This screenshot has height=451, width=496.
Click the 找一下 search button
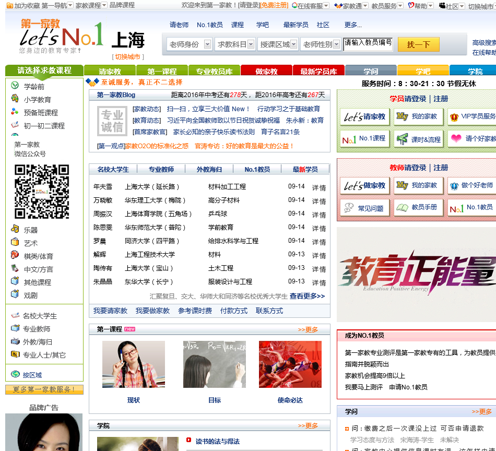tap(419, 44)
